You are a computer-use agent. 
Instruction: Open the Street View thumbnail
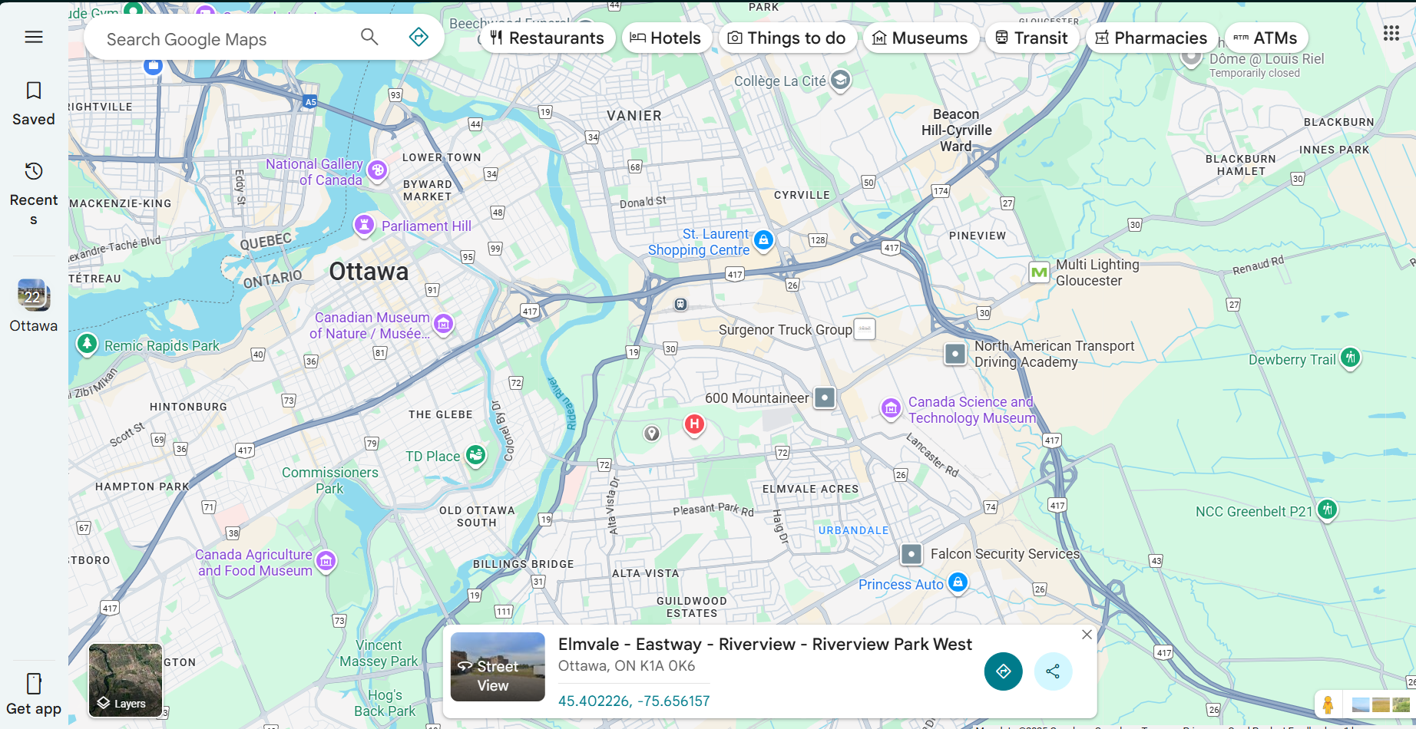(498, 667)
